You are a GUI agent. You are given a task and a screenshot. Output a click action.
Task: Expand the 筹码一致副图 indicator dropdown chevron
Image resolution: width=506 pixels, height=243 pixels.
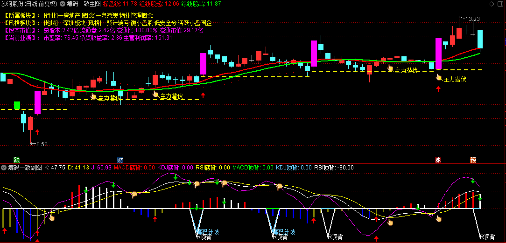point(4,168)
